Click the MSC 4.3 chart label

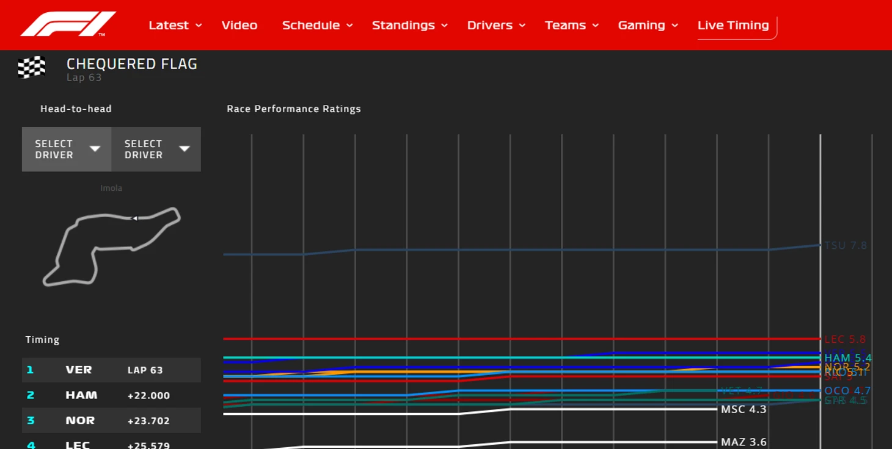coord(744,409)
